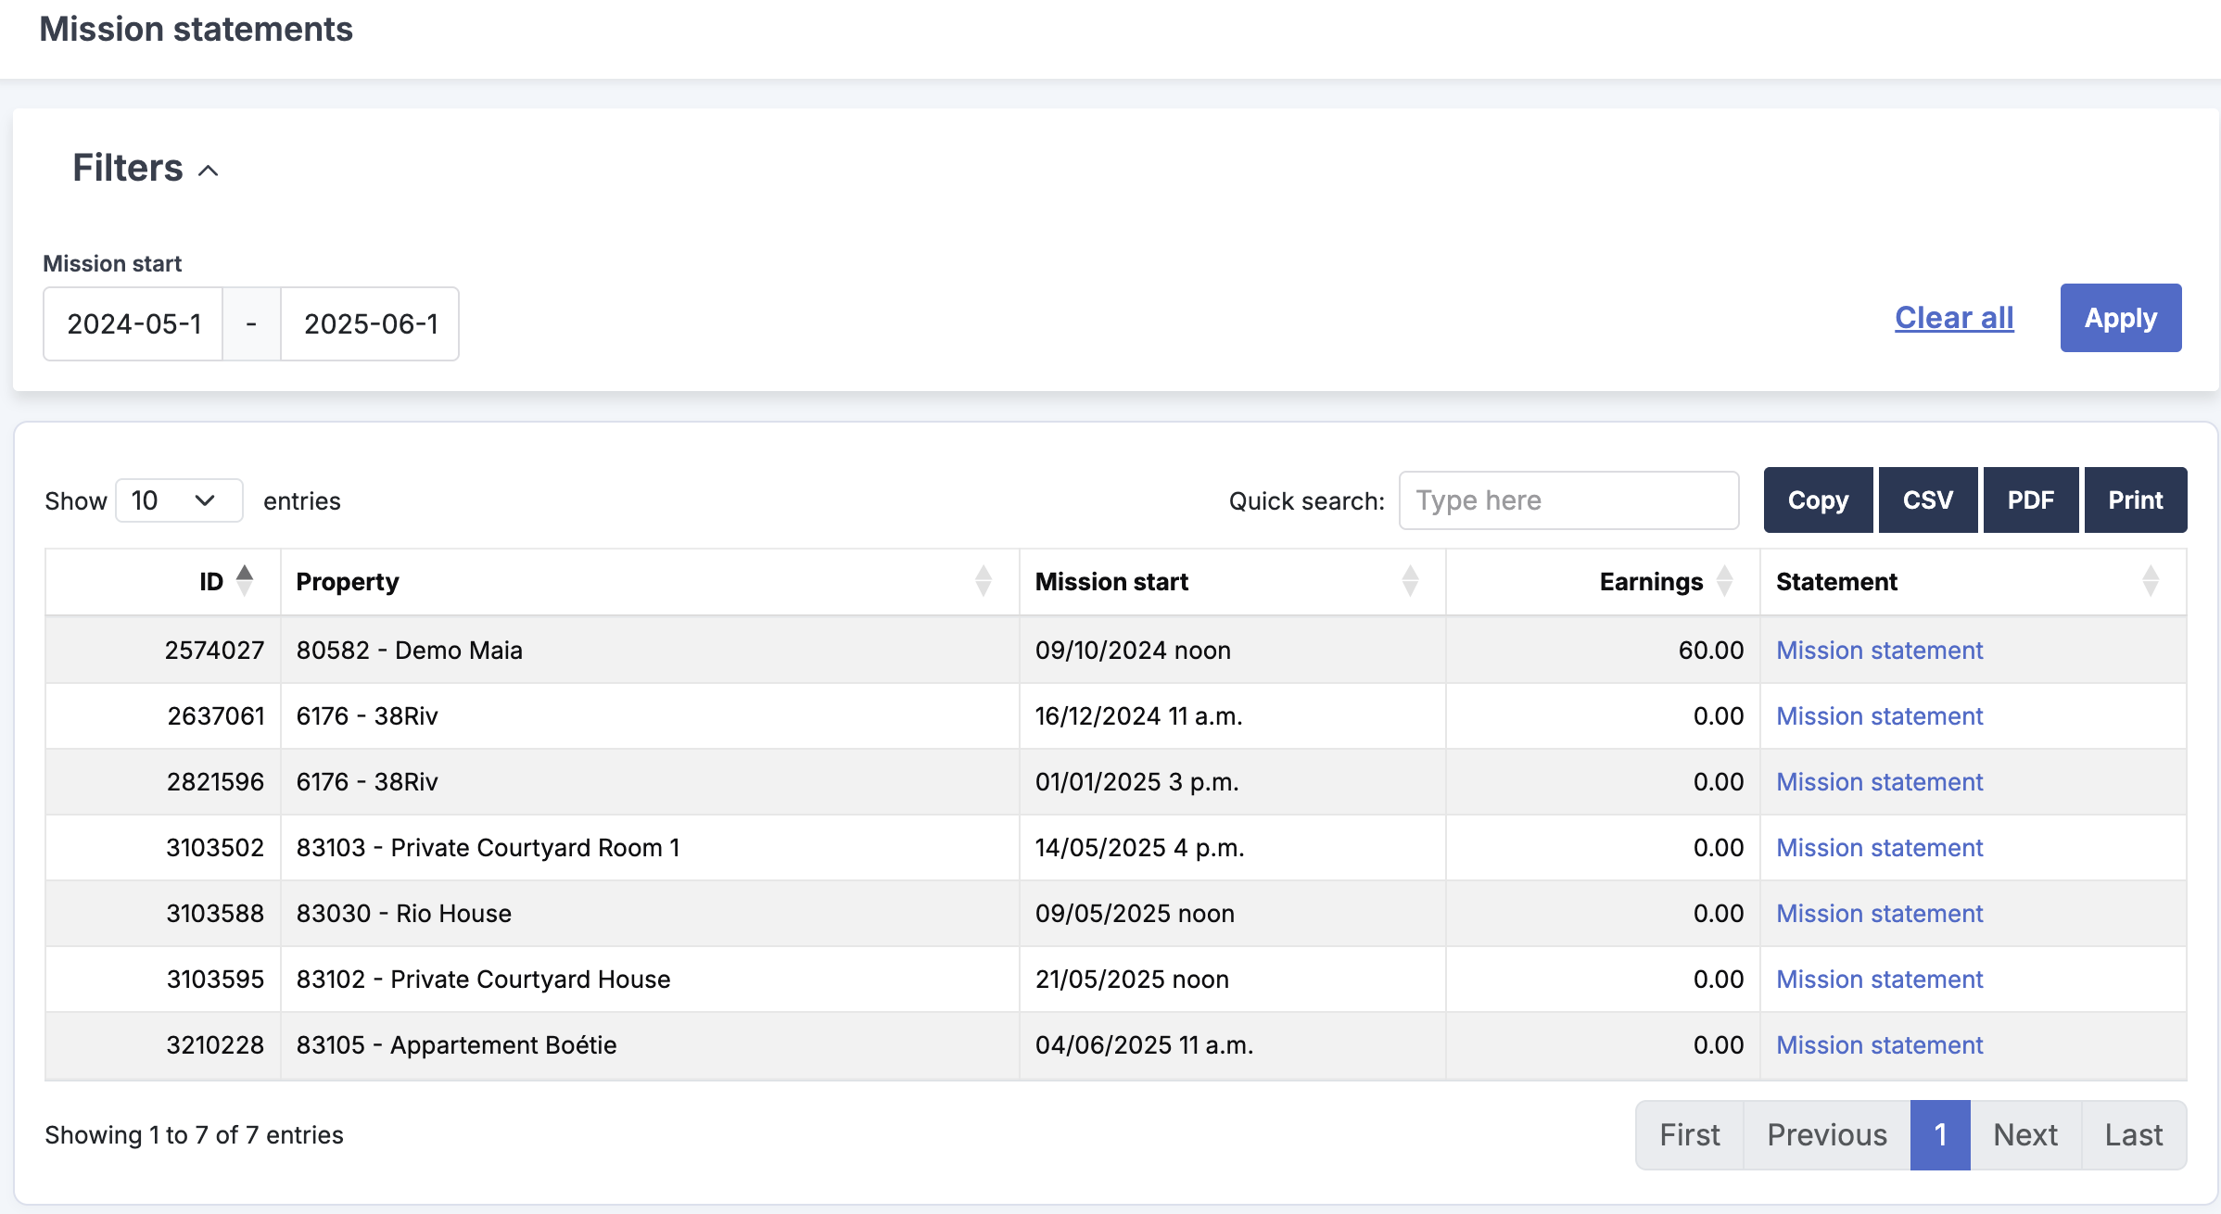Open Mission statement for ID 2637061

click(x=1879, y=716)
